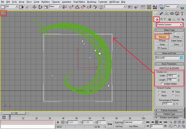Open the render type View dropdown
The image size is (186, 129).
point(172,6)
